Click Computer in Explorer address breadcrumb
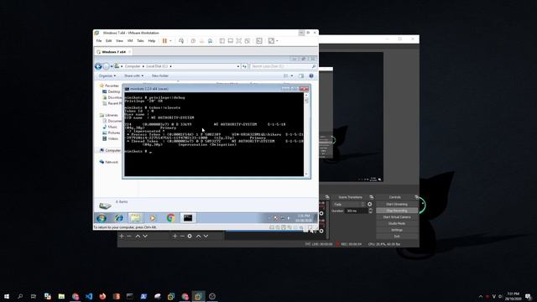Viewport: 537px width, 302px height. [x=133, y=66]
